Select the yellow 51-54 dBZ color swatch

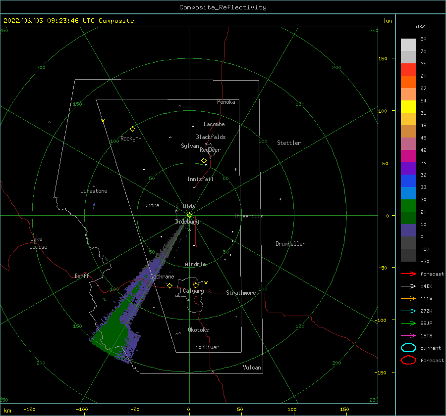click(x=408, y=107)
